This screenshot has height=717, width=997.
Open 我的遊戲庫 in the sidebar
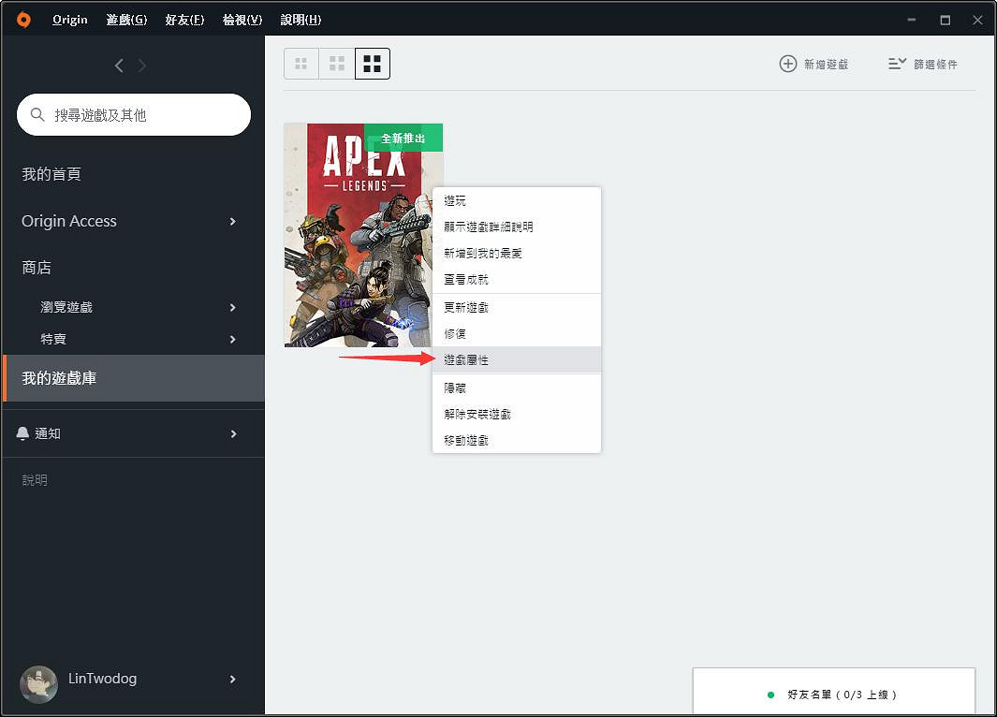pos(59,378)
